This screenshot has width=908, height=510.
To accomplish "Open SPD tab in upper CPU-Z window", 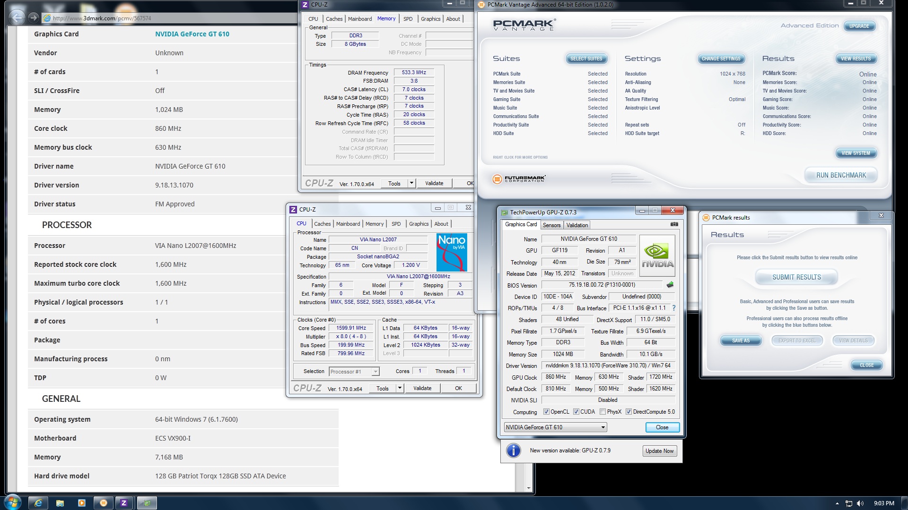I will [x=408, y=19].
